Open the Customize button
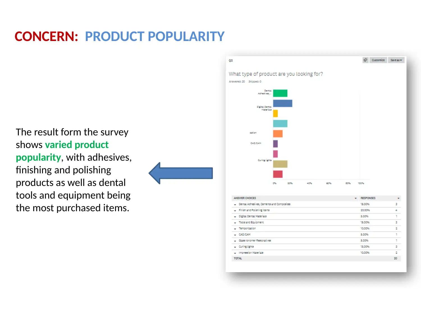Image resolution: width=421 pixels, height=316 pixels. pos(378,60)
